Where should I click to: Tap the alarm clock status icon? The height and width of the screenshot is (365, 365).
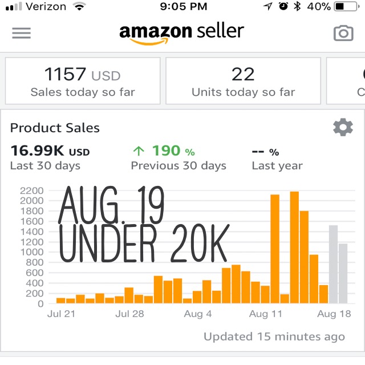click(283, 6)
